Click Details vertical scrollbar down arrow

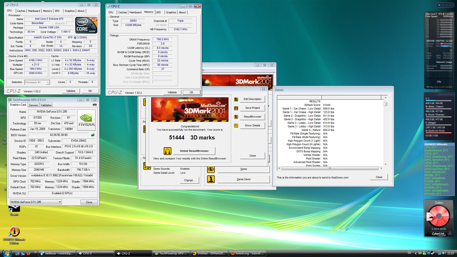[x=385, y=164]
